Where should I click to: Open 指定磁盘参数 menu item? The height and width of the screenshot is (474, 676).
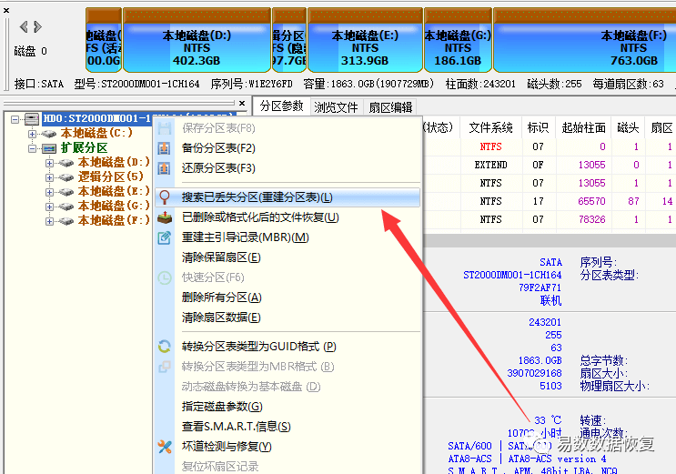pos(288,407)
